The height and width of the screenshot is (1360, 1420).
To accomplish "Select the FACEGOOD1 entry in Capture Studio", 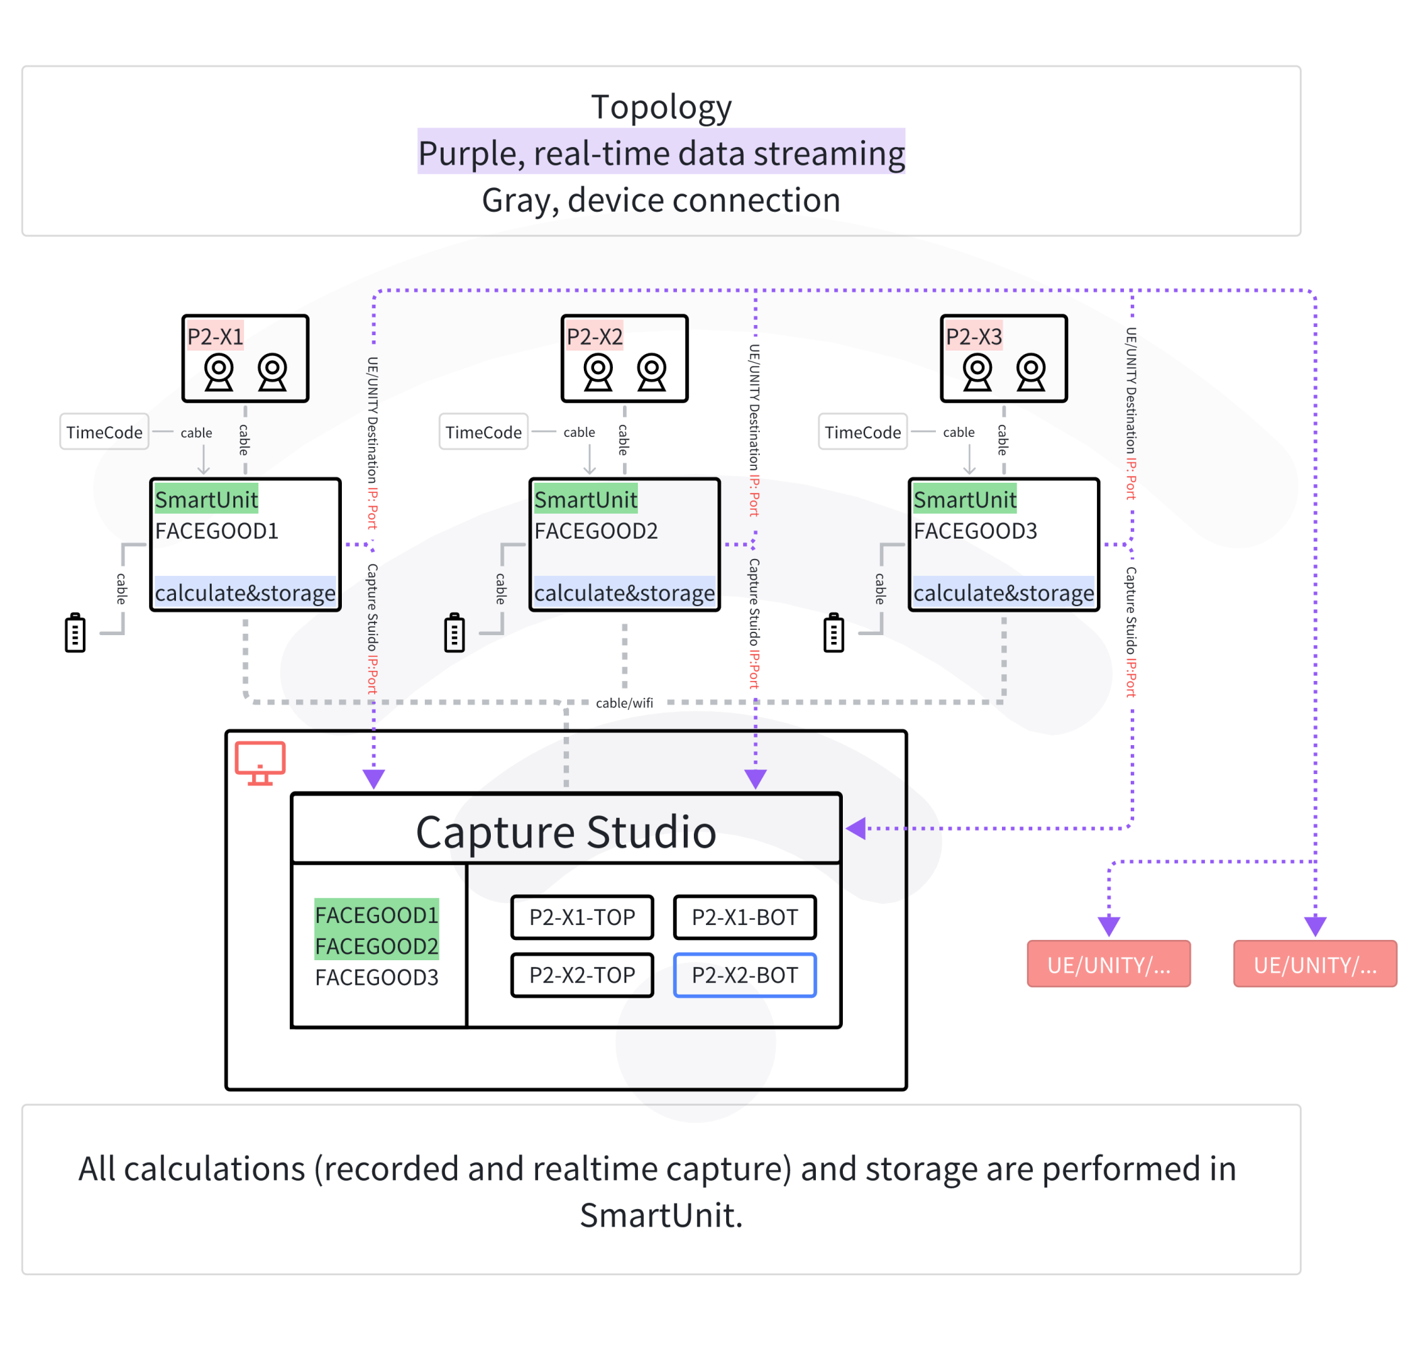I will click(376, 915).
